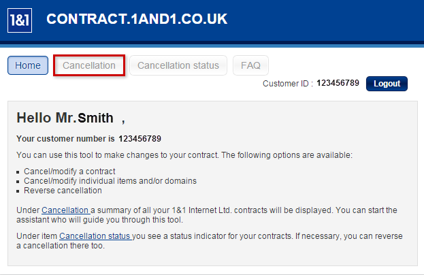Screen dimensions: 424x275
Task: Click the 'Cancel/modify a contract' bullet
Action: (69, 171)
